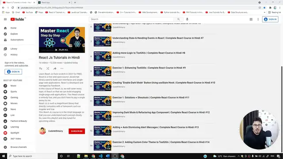This screenshot has width=283, height=159.
Task: Show hidden system tray icons chevron
Action: click(x=238, y=156)
